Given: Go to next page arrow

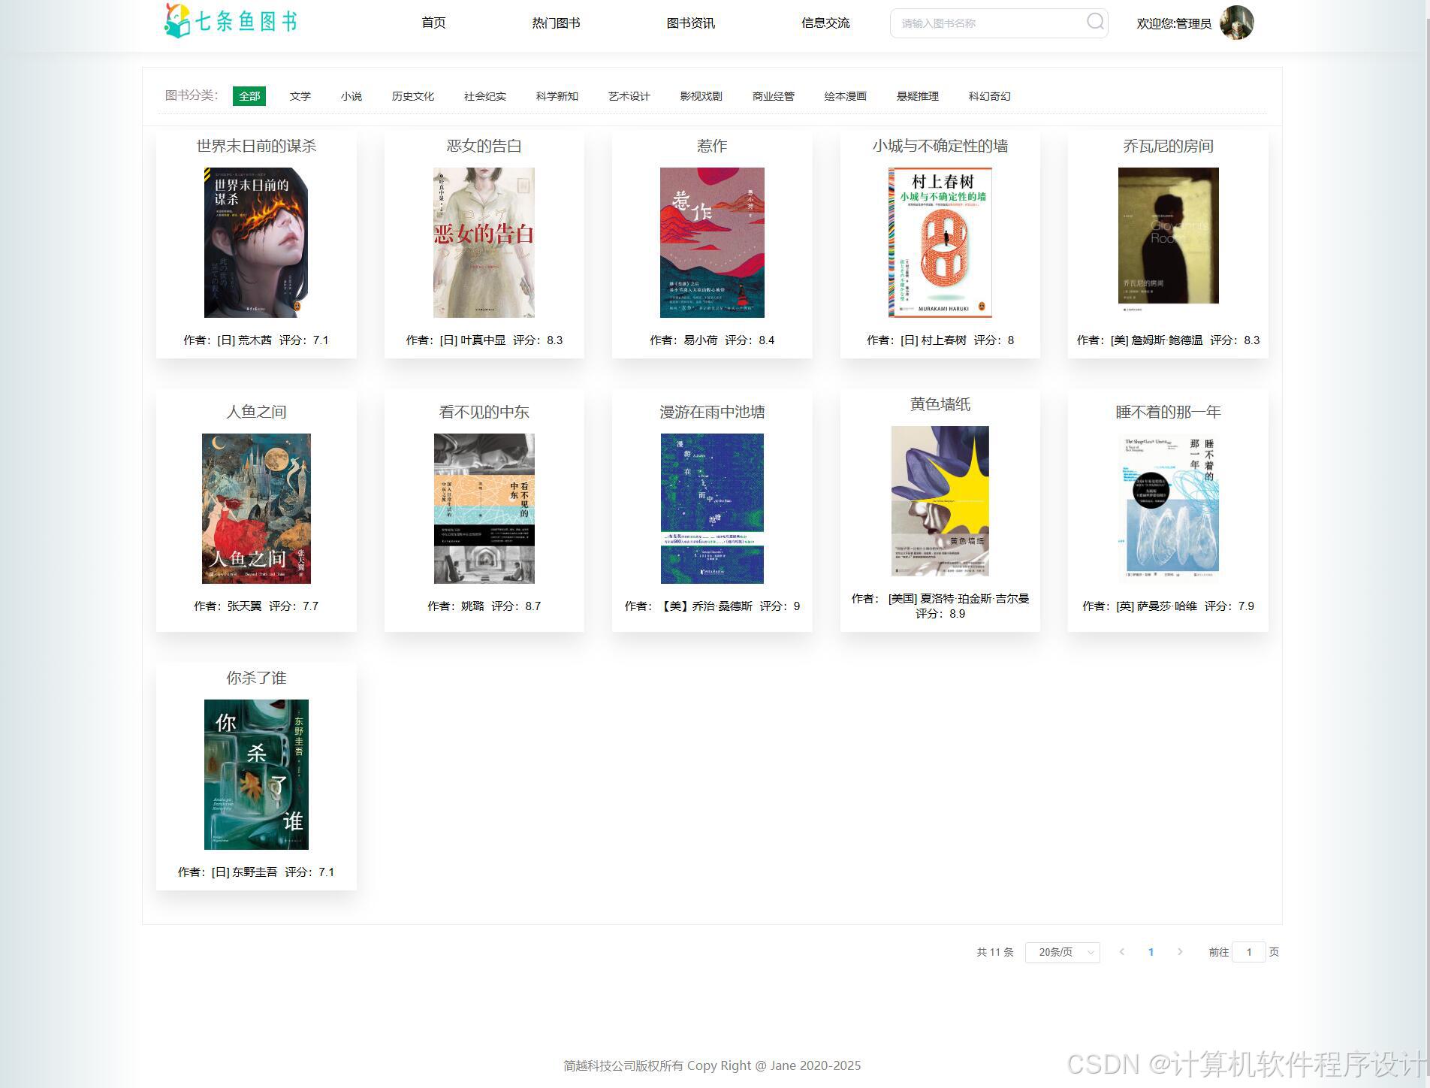Looking at the screenshot, I should tap(1180, 952).
